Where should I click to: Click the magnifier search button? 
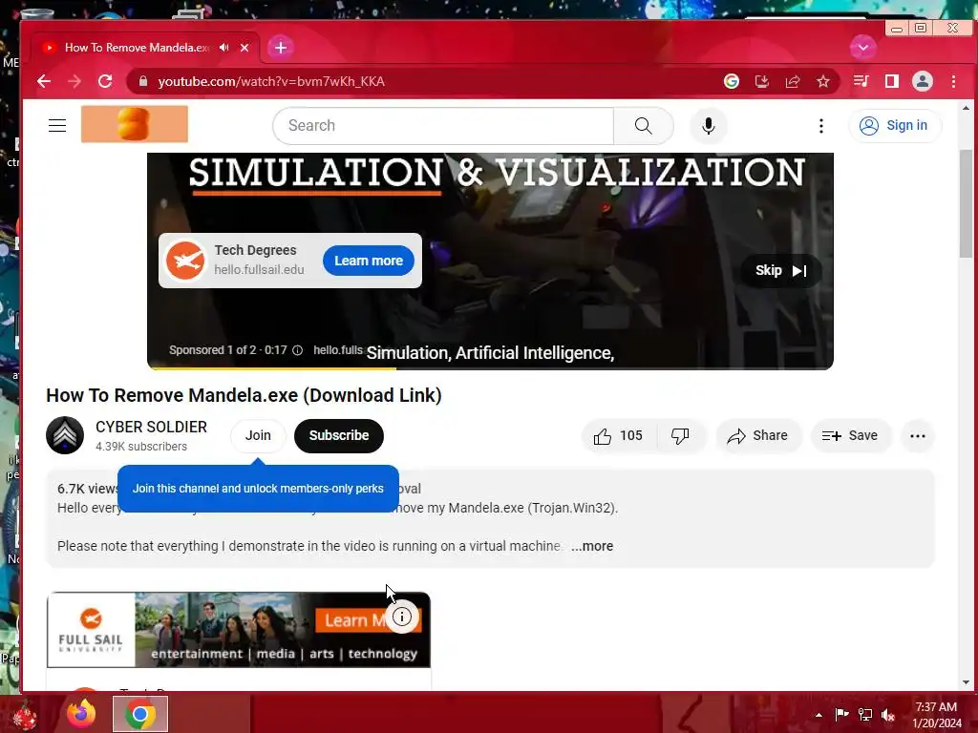pos(643,125)
